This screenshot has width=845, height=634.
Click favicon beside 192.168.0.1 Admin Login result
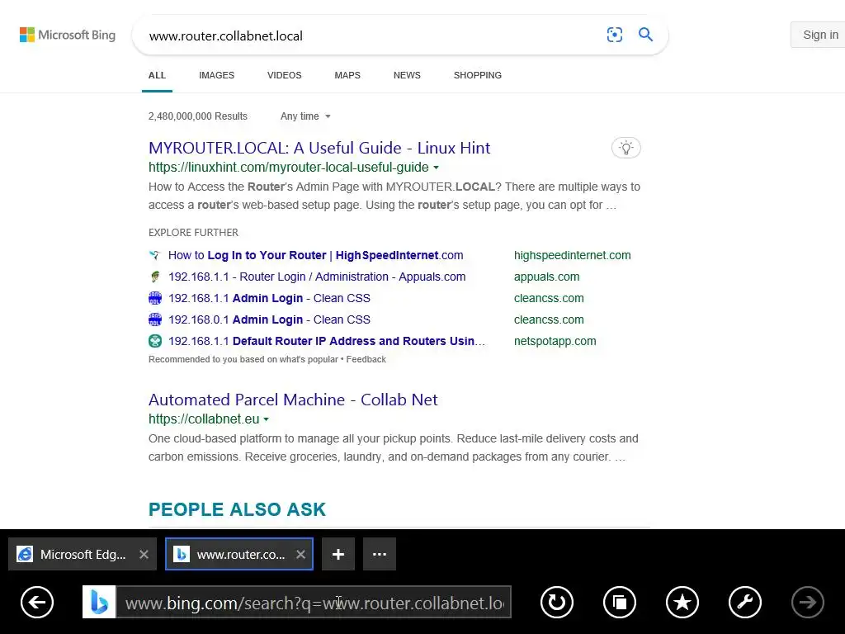point(155,319)
